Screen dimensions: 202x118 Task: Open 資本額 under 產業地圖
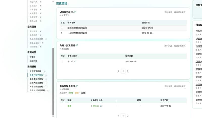33,57
